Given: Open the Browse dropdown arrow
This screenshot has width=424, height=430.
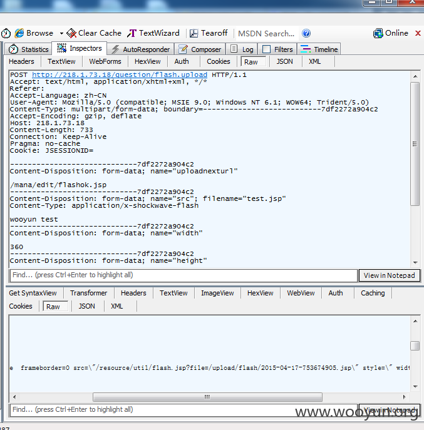Looking at the screenshot, I should pos(61,33).
